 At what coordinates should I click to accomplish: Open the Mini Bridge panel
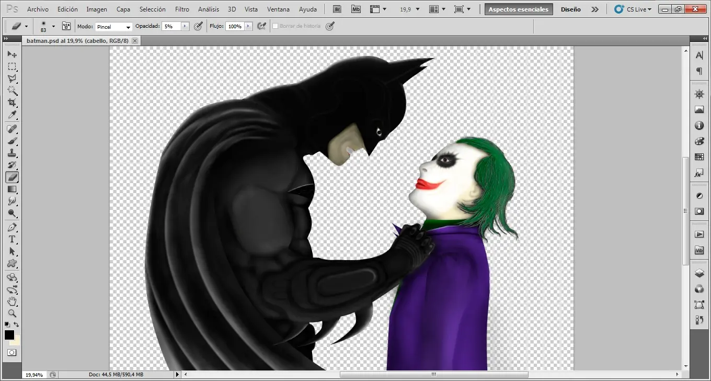click(699, 251)
